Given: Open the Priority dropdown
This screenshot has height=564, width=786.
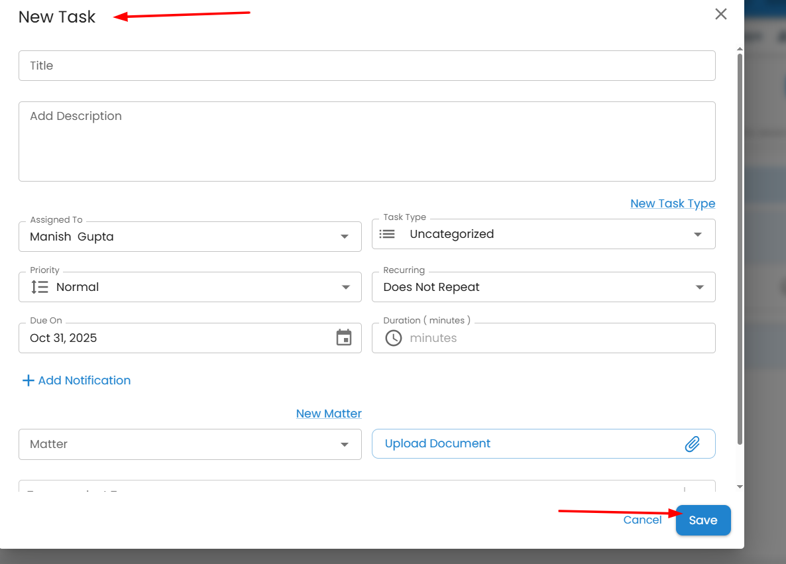Looking at the screenshot, I should click(x=345, y=287).
